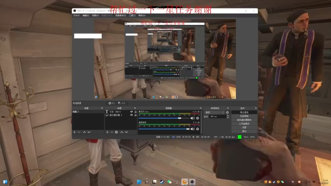
Task: Click the Filters button above the Sources panel
Action: [122, 103]
